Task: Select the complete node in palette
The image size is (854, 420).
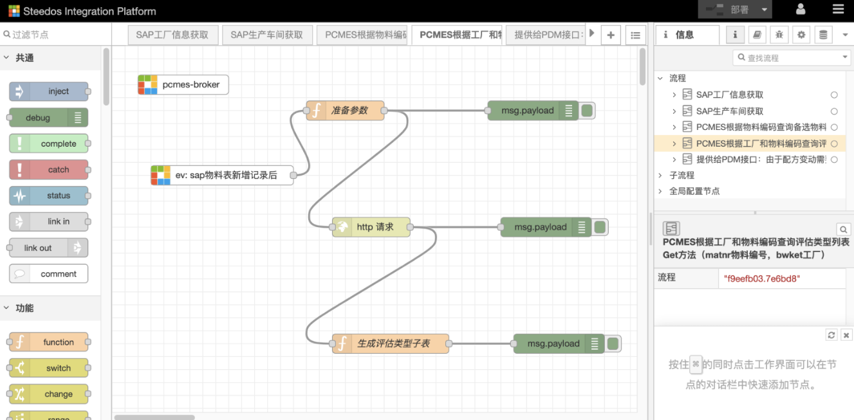Action: click(49, 143)
